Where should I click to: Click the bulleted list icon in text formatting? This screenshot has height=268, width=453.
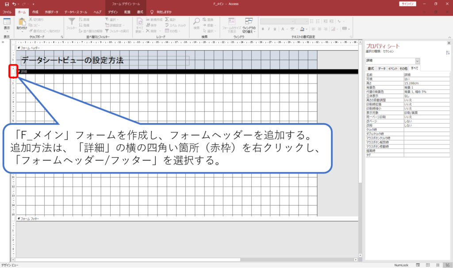tap(312, 21)
